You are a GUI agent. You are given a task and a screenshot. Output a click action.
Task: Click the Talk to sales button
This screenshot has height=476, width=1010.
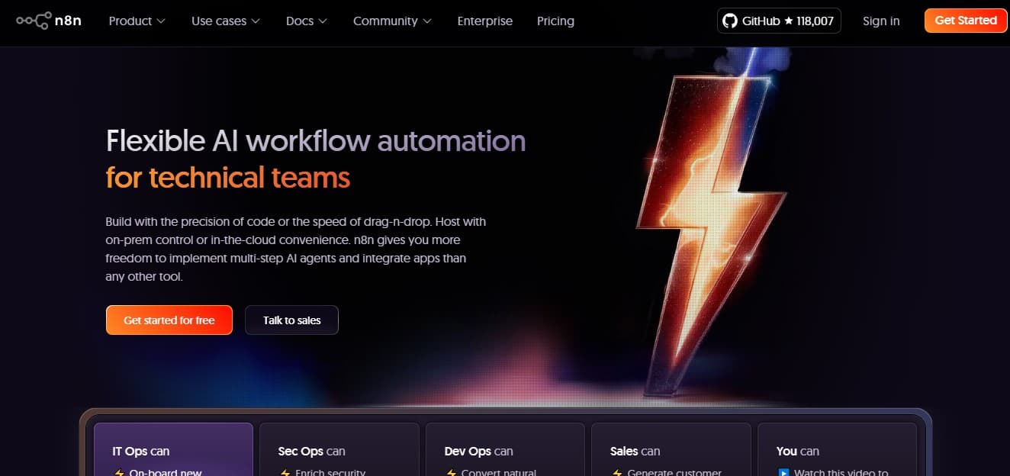[x=291, y=320]
